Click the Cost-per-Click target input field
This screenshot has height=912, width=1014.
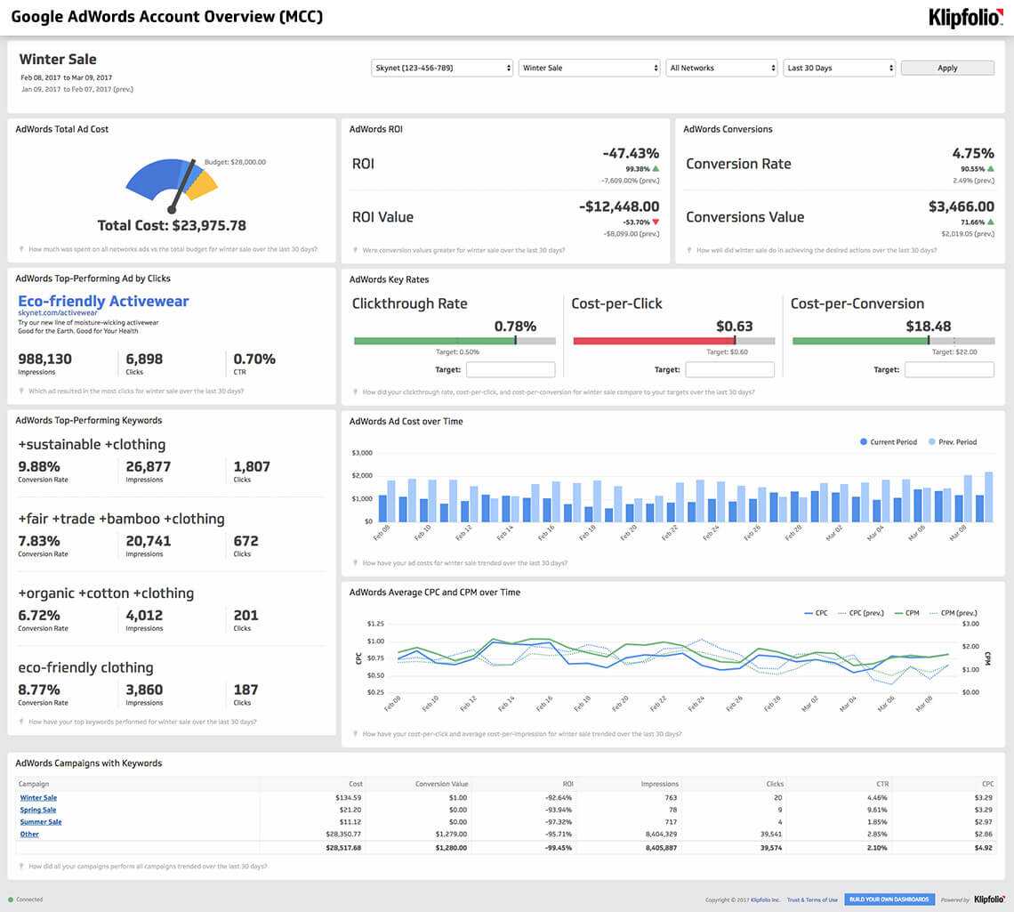[x=729, y=369]
